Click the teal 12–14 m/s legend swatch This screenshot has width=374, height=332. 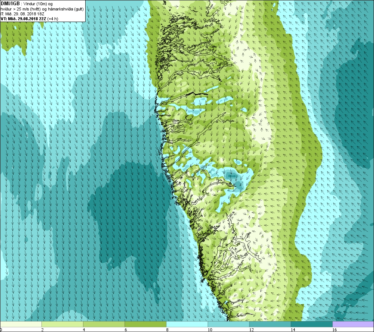point(270,324)
